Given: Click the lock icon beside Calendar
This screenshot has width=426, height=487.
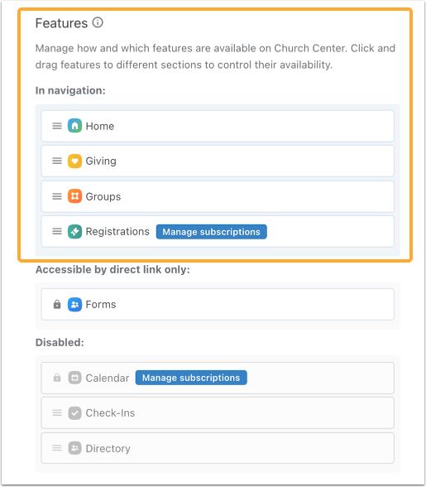Looking at the screenshot, I should click(57, 378).
